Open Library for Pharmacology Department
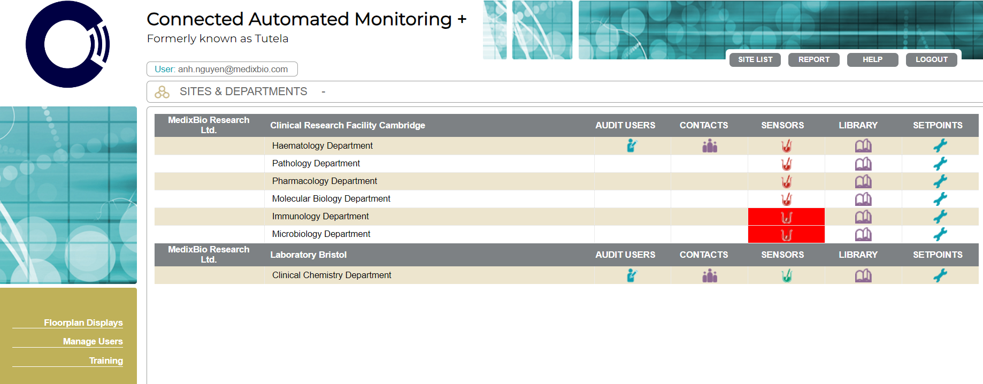983x384 pixels. click(863, 181)
